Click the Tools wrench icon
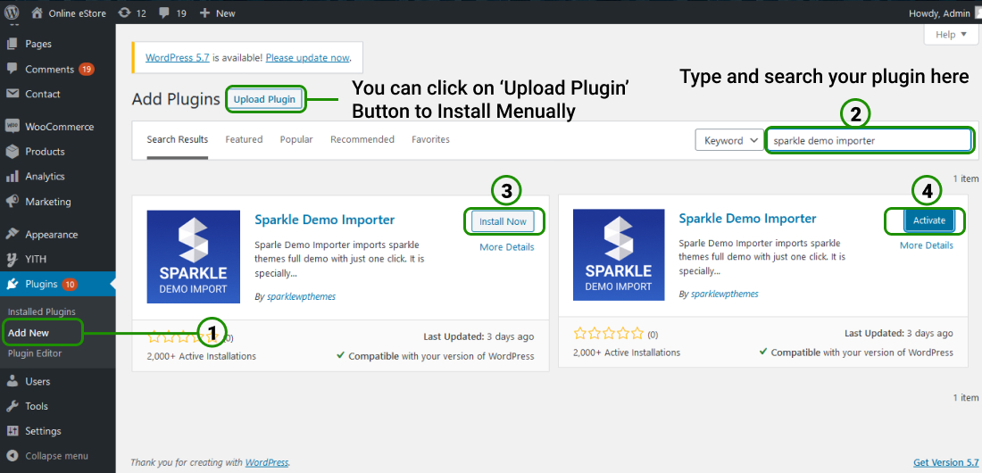The image size is (982, 473). click(x=12, y=406)
